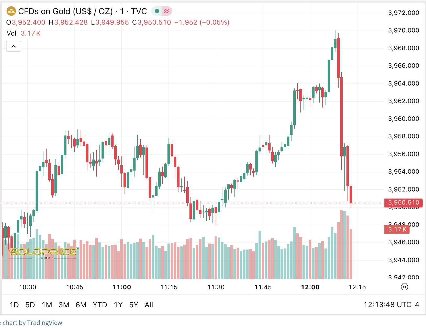The width and height of the screenshot is (426, 328).
Task: Click the 3,950.510 current price label
Action: tap(403, 202)
